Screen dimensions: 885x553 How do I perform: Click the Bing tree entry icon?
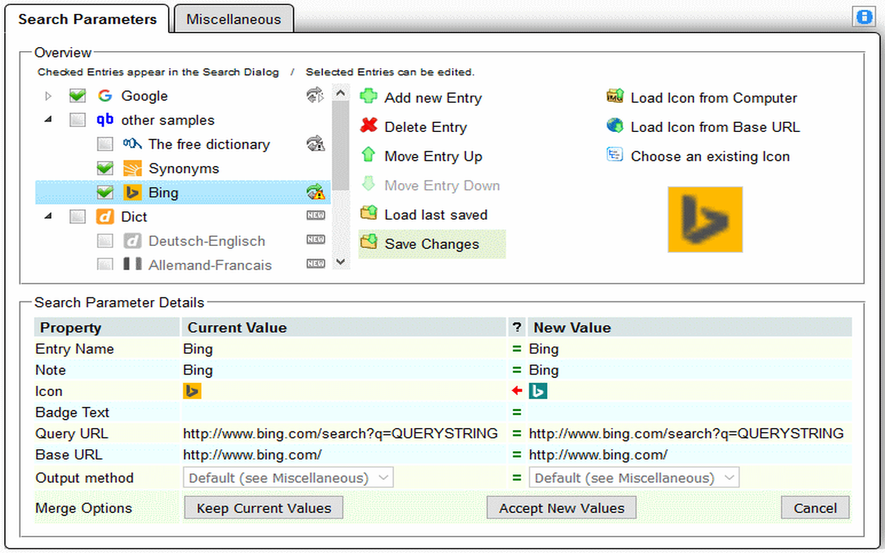pos(132,193)
